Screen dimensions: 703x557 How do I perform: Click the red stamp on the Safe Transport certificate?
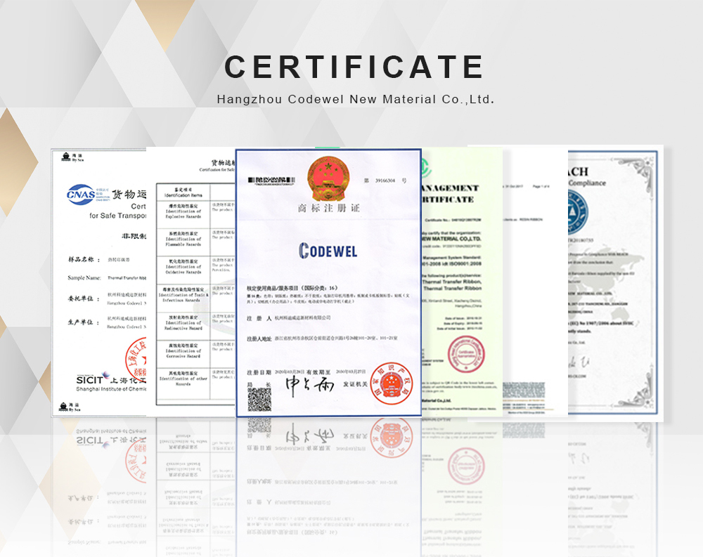tap(135, 358)
